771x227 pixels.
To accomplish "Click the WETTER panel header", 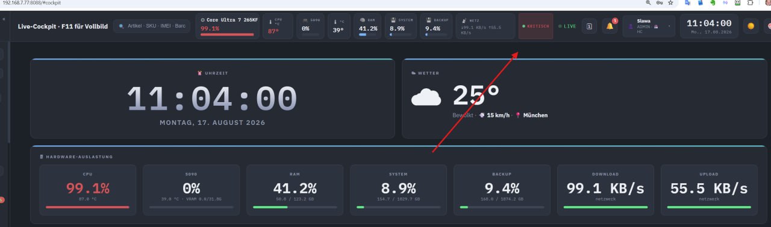I will [425, 73].
